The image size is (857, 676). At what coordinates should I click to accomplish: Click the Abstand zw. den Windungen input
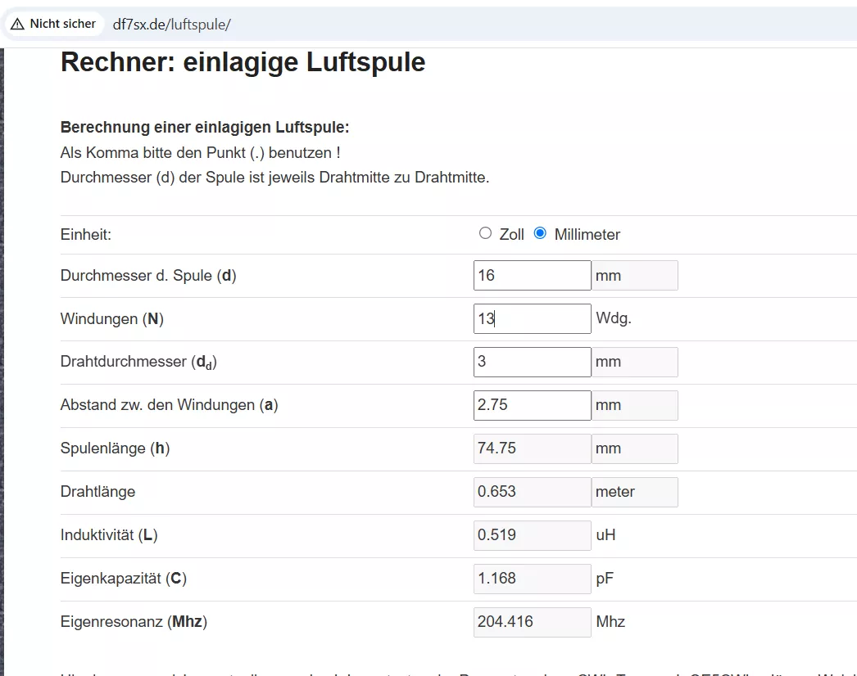[x=532, y=405]
